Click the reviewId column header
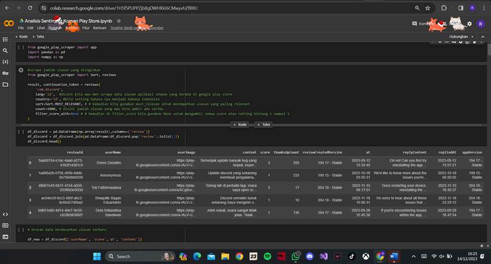491x264 pixels. 75,152
